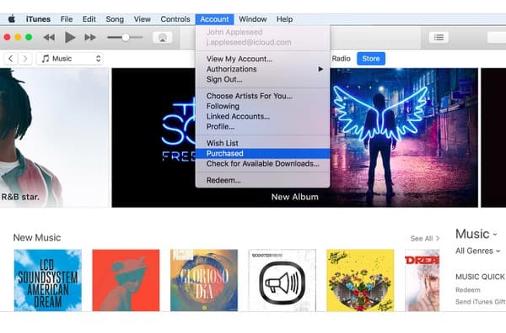Open the red illustrated album cover
This screenshot has height=333, width=506.
tap(126, 280)
